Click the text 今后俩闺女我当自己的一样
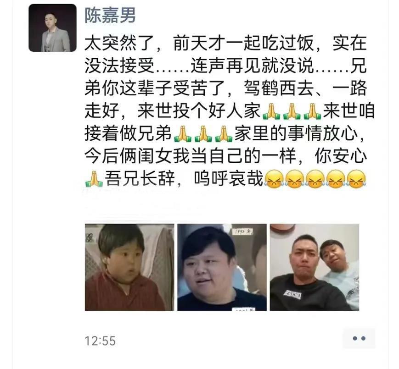Image resolution: width=399 pixels, height=369 pixels. 190,156
